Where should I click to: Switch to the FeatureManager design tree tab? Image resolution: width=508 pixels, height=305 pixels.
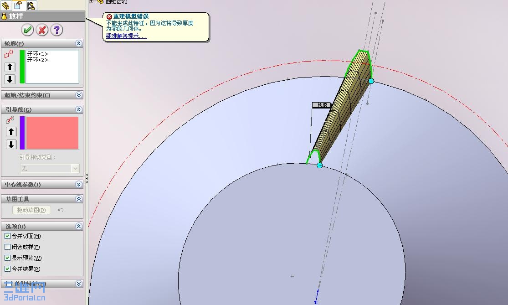point(6,5)
